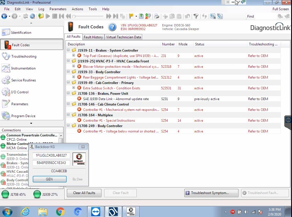The height and width of the screenshot is (217, 292).
Task: Open Chrome from the Windows taskbar
Action: click(x=60, y=211)
